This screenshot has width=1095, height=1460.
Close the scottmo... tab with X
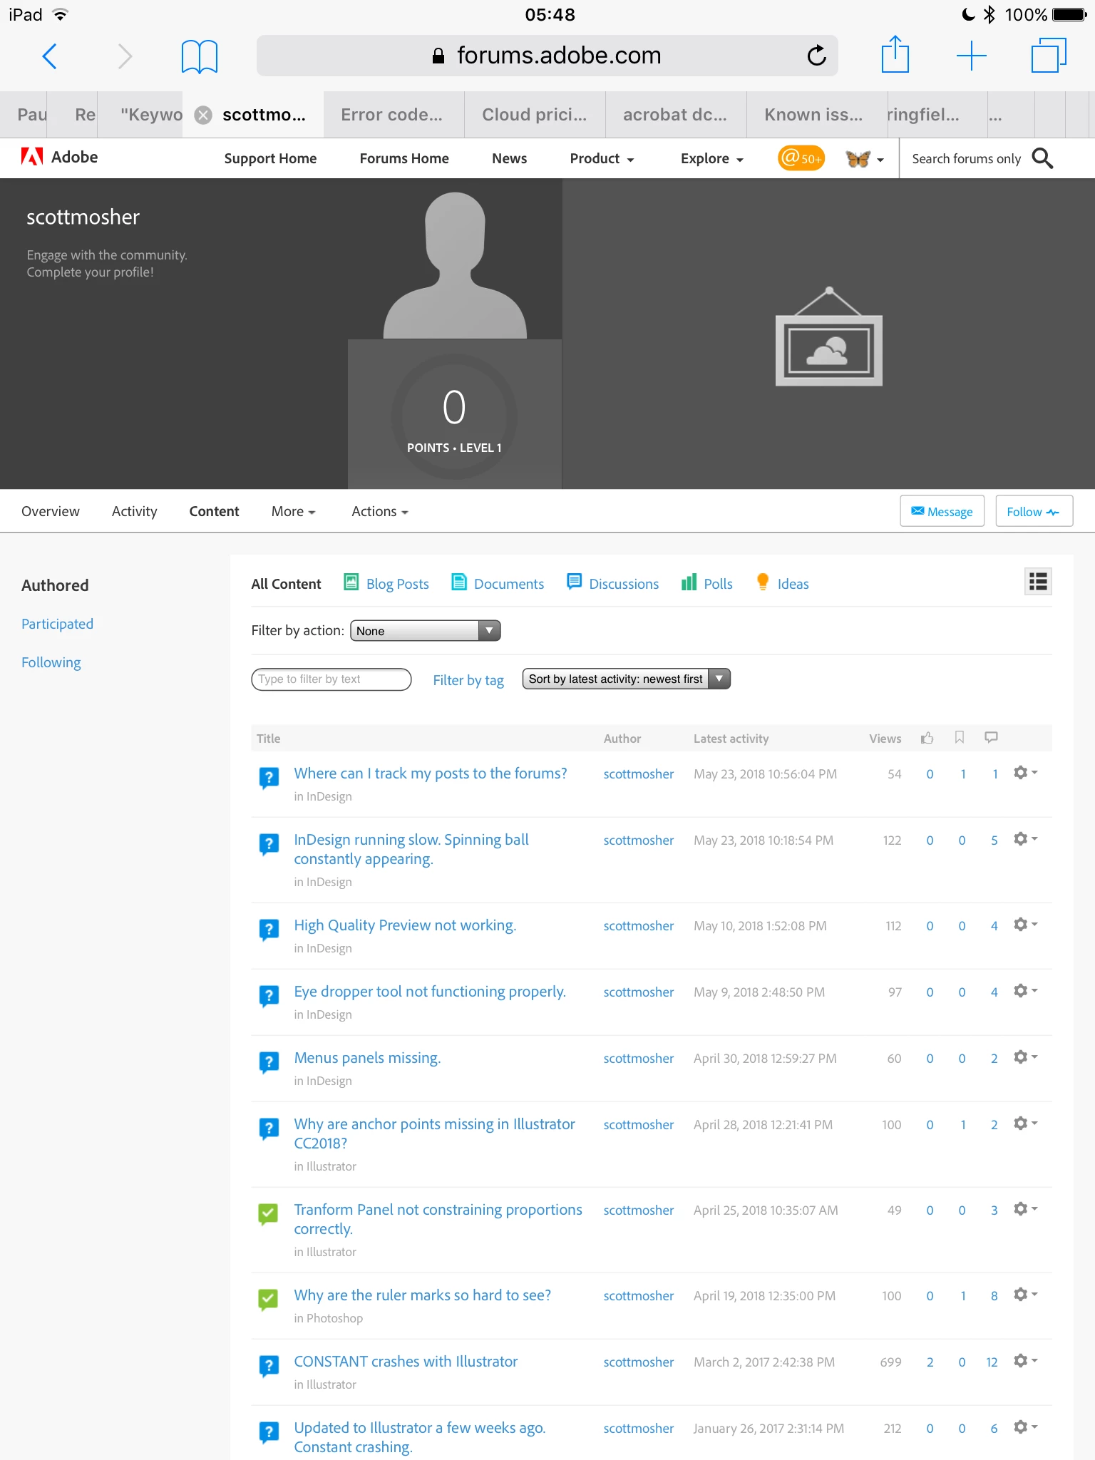pos(203,115)
